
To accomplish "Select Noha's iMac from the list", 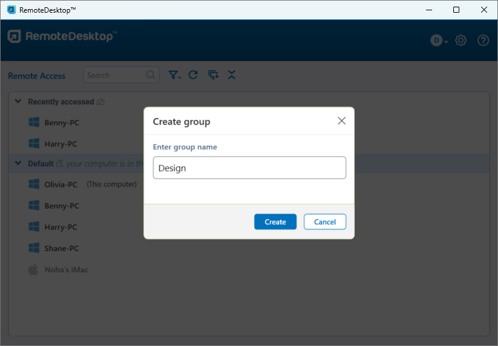I will [x=66, y=270].
